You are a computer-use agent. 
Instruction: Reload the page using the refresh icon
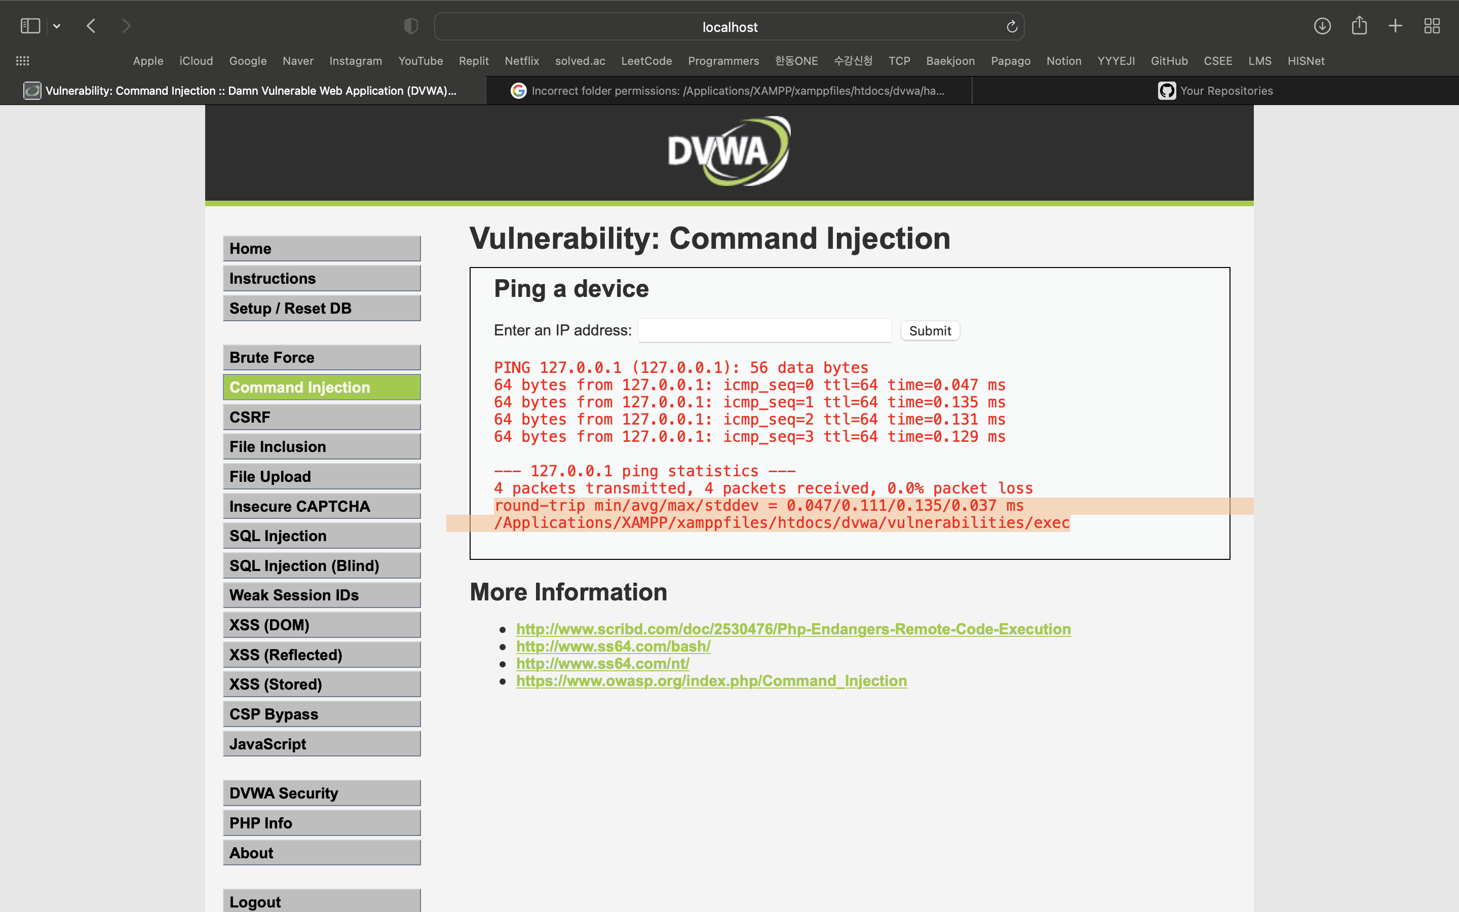[1012, 26]
